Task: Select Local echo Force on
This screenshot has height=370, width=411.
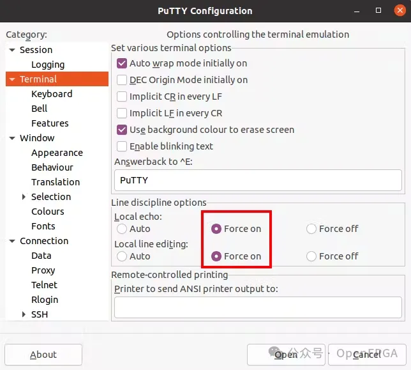Action: click(x=216, y=229)
